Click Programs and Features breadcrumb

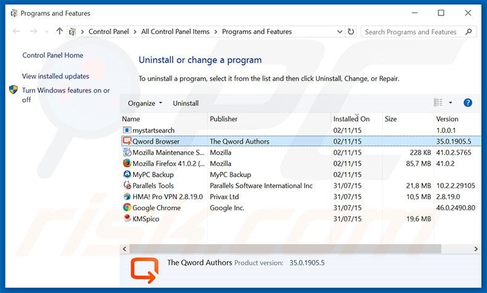(x=257, y=31)
